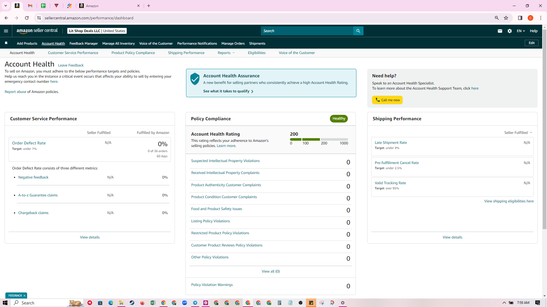This screenshot has height=307, width=547.
Task: Open Performance Notifications
Action: tap(197, 43)
